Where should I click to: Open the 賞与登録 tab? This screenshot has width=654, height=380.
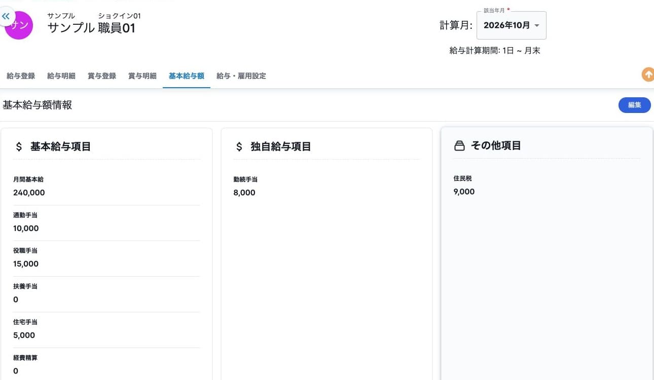point(102,76)
